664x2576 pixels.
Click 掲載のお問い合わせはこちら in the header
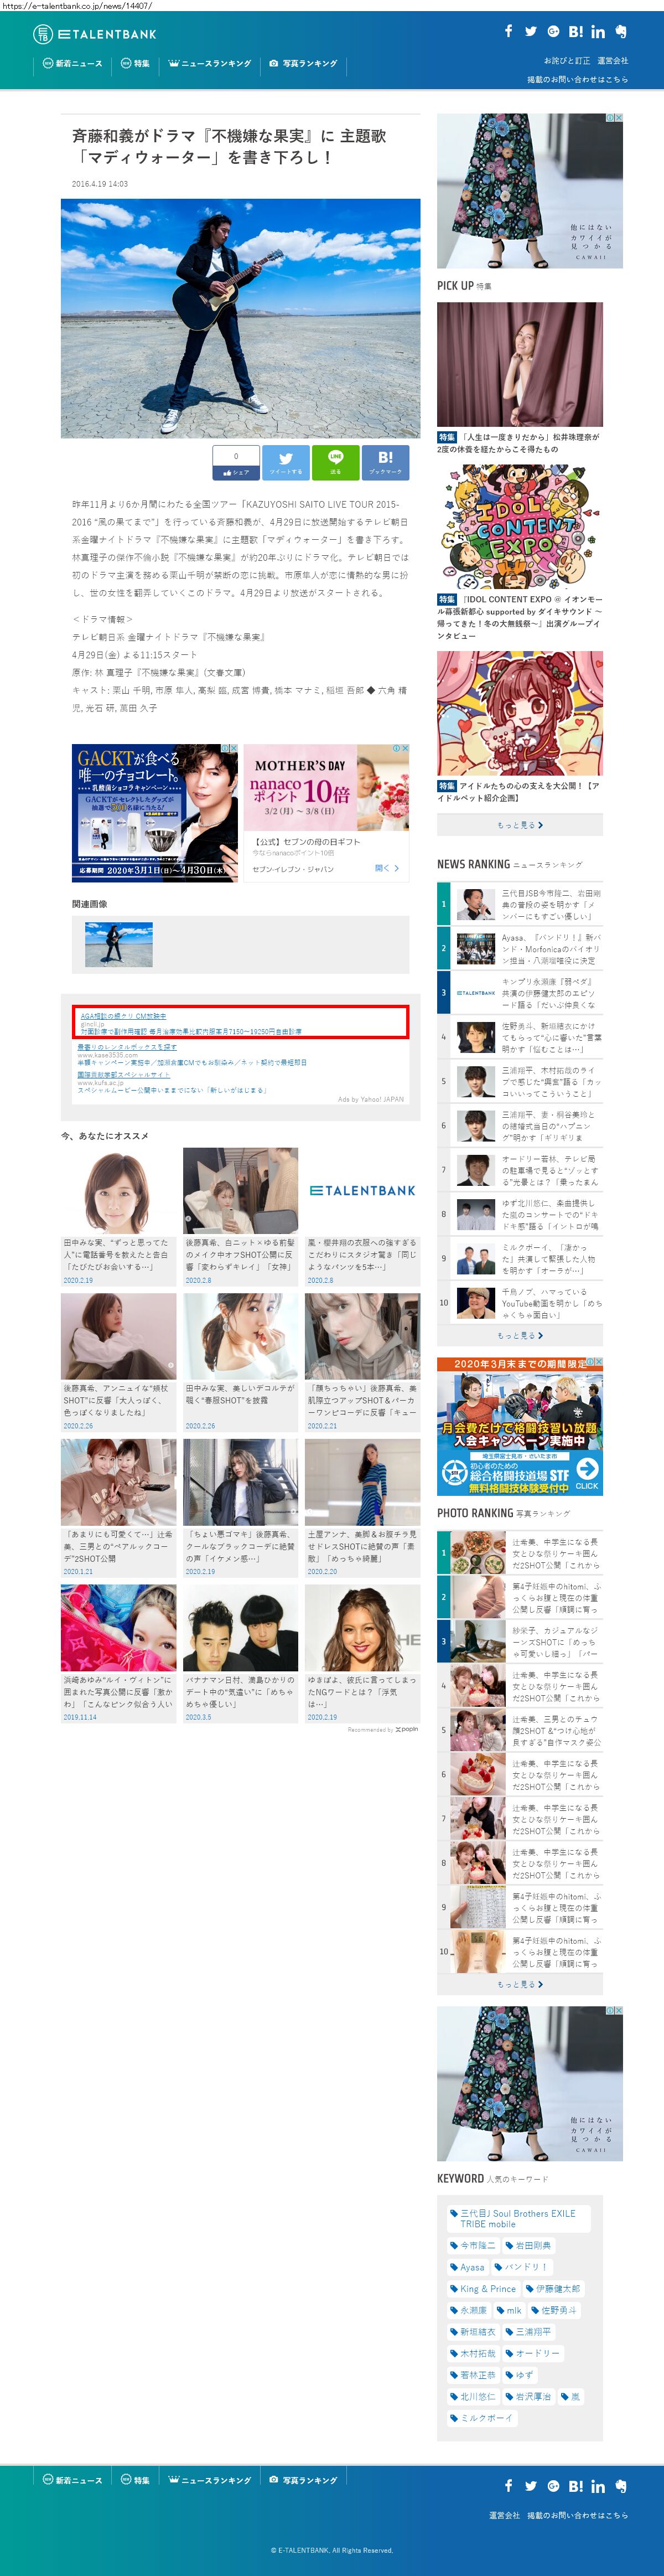point(578,80)
